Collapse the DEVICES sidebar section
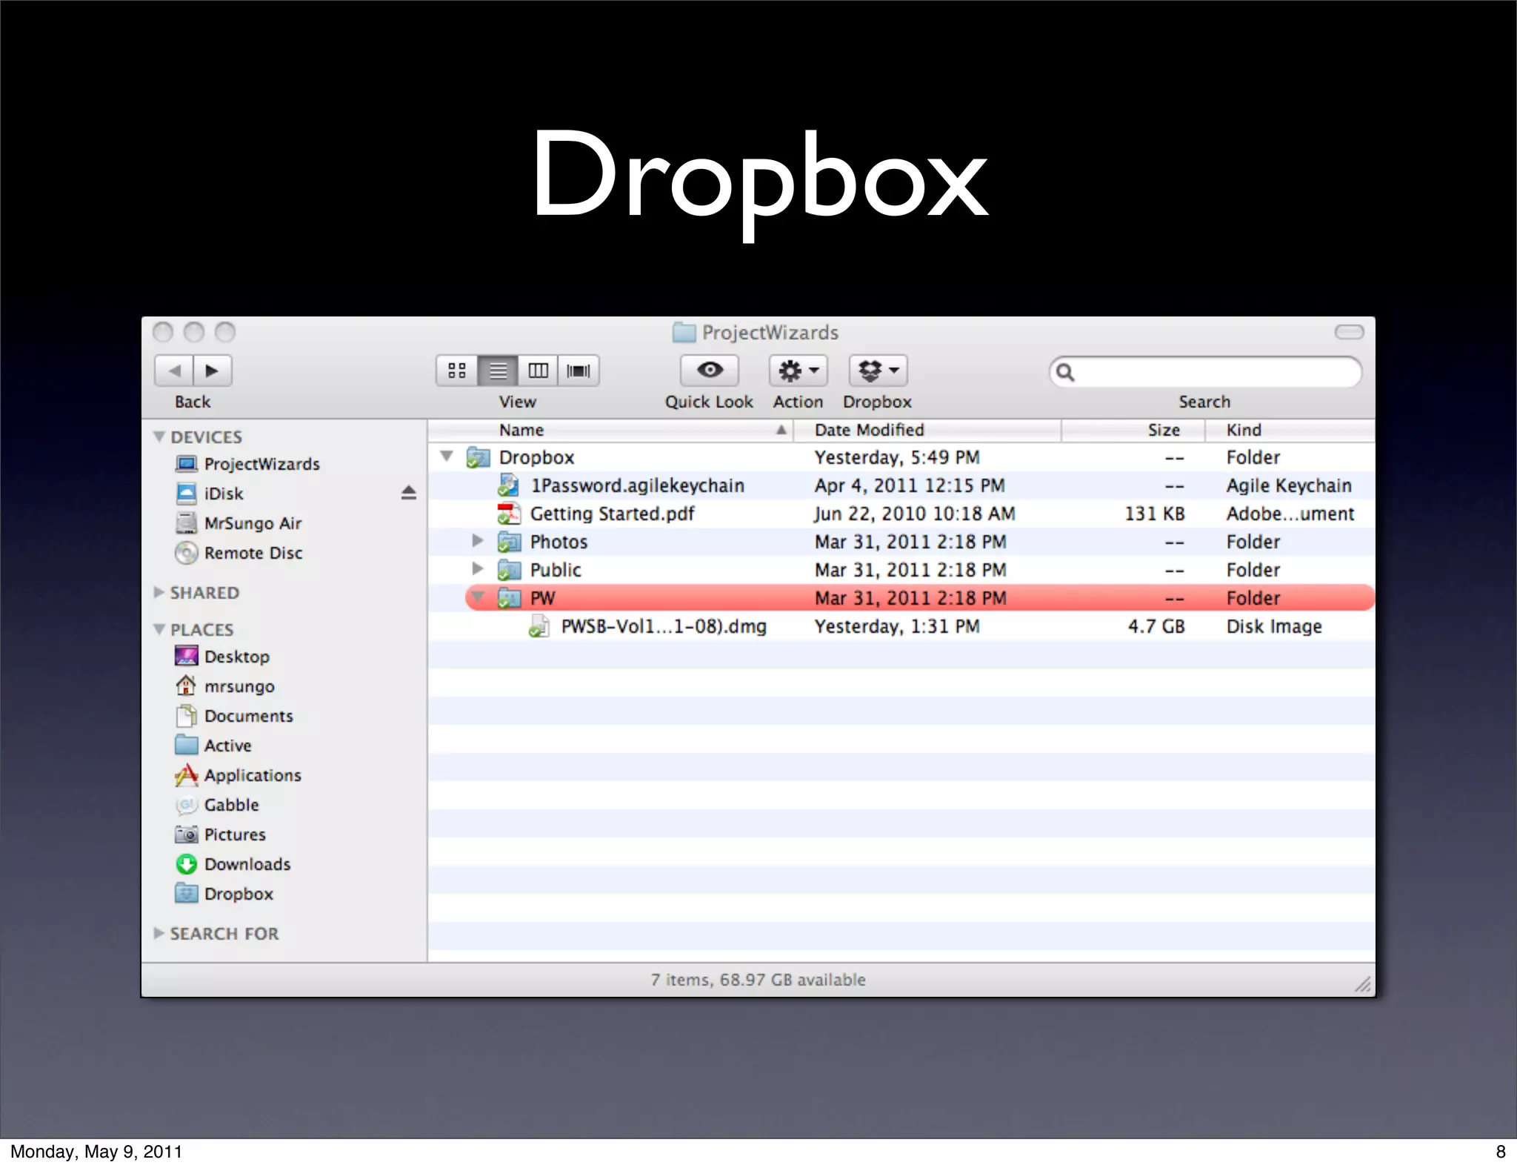Viewport: 1517px width, 1168px height. pyautogui.click(x=159, y=437)
